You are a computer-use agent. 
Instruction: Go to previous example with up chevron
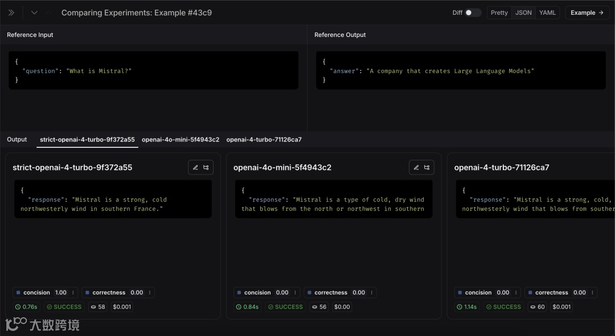(x=48, y=13)
